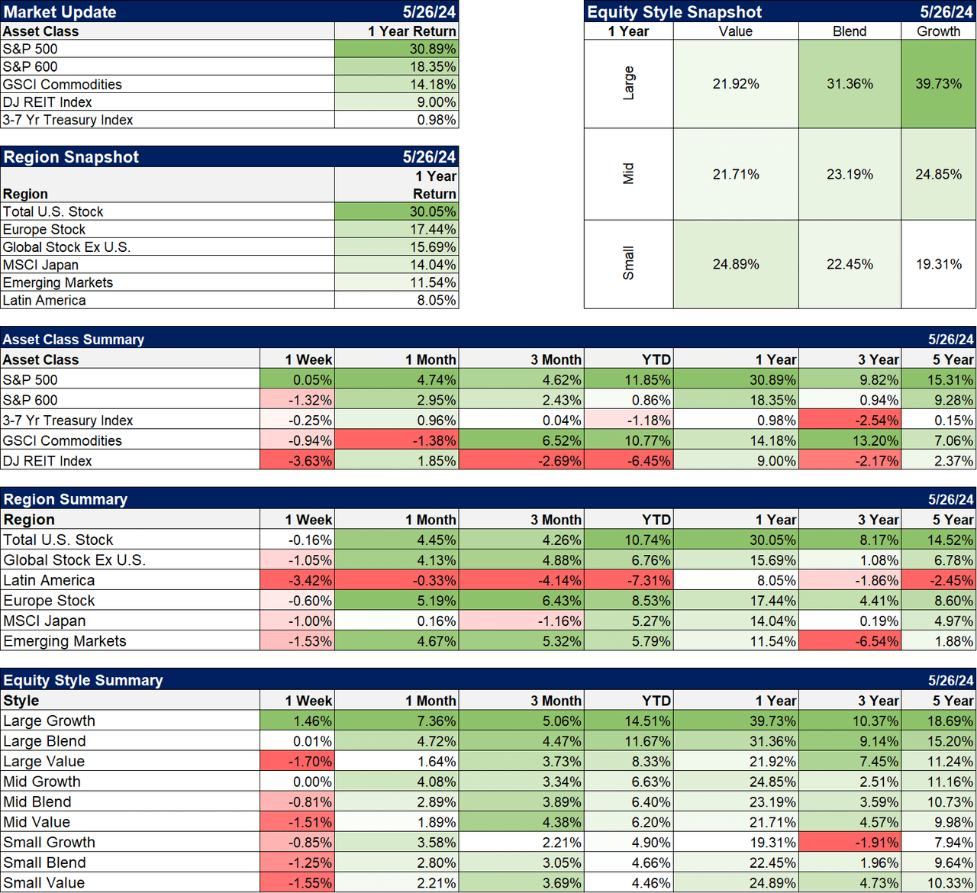Select Small Blend 5 Year value 9.64%
The image size is (977, 893).
point(938,862)
